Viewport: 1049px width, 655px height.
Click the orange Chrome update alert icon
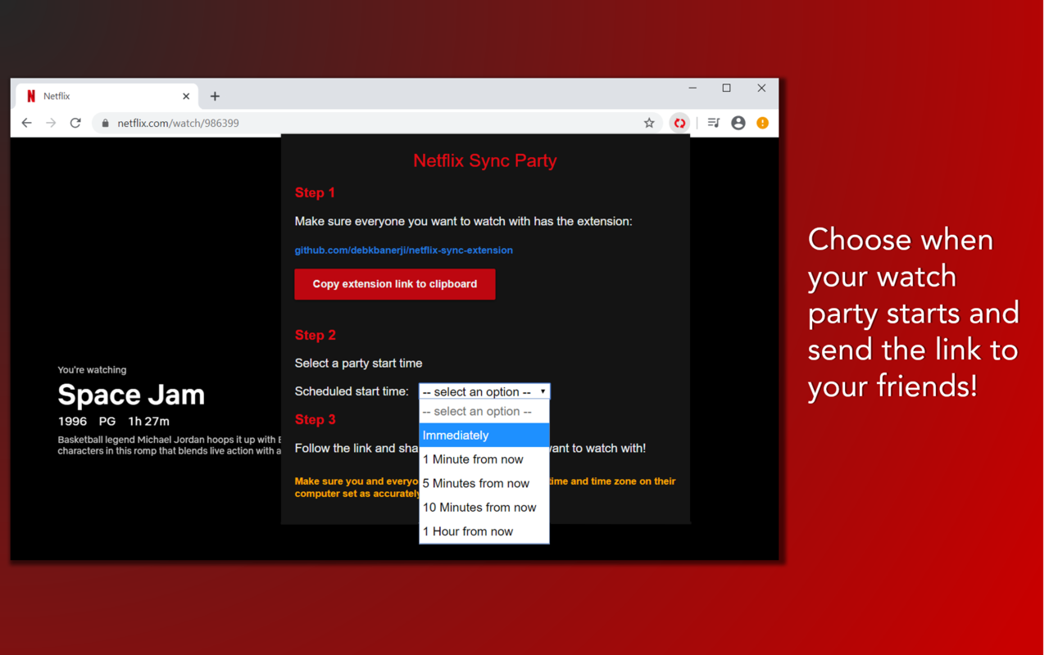763,123
